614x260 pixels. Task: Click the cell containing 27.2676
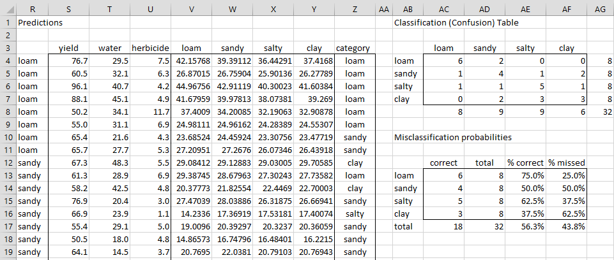232,150
